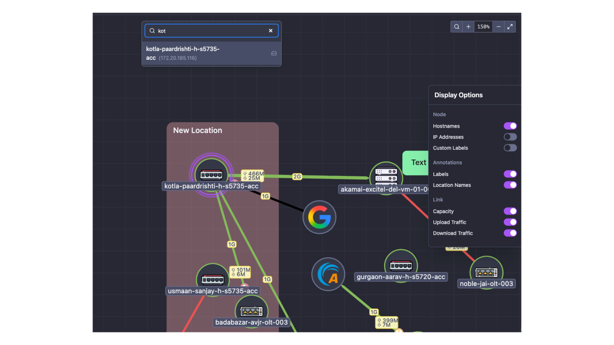Image resolution: width=614 pixels, height=345 pixels.
Task: Click the Display Options panel heading
Action: (x=458, y=95)
